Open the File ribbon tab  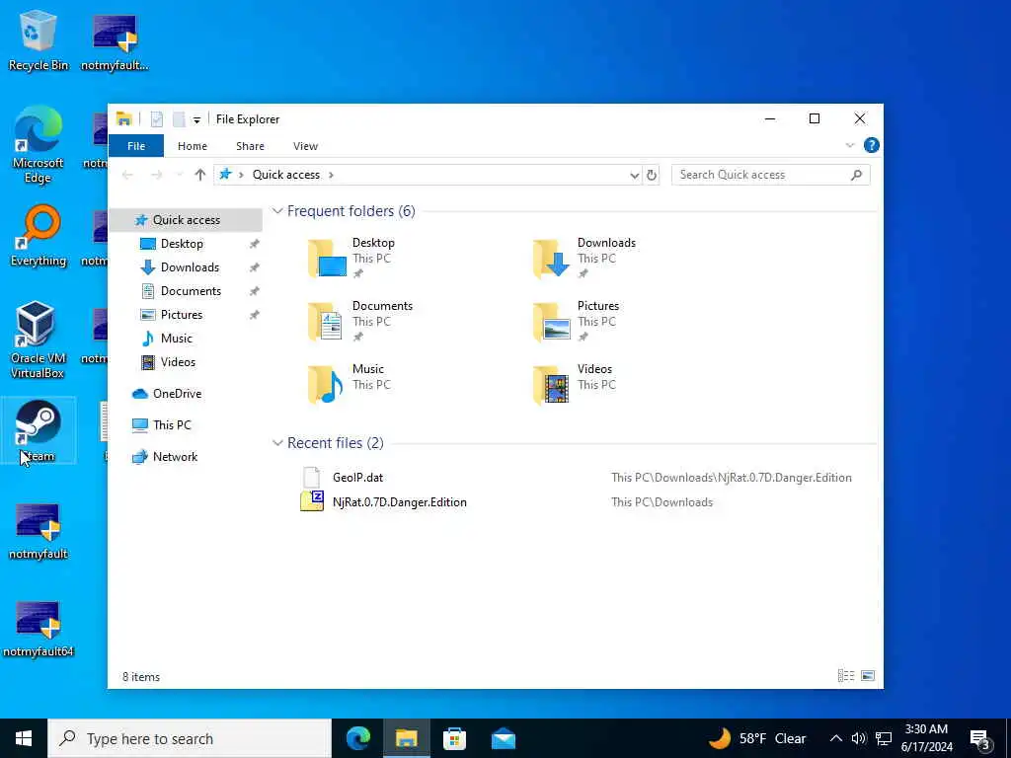pyautogui.click(x=136, y=146)
